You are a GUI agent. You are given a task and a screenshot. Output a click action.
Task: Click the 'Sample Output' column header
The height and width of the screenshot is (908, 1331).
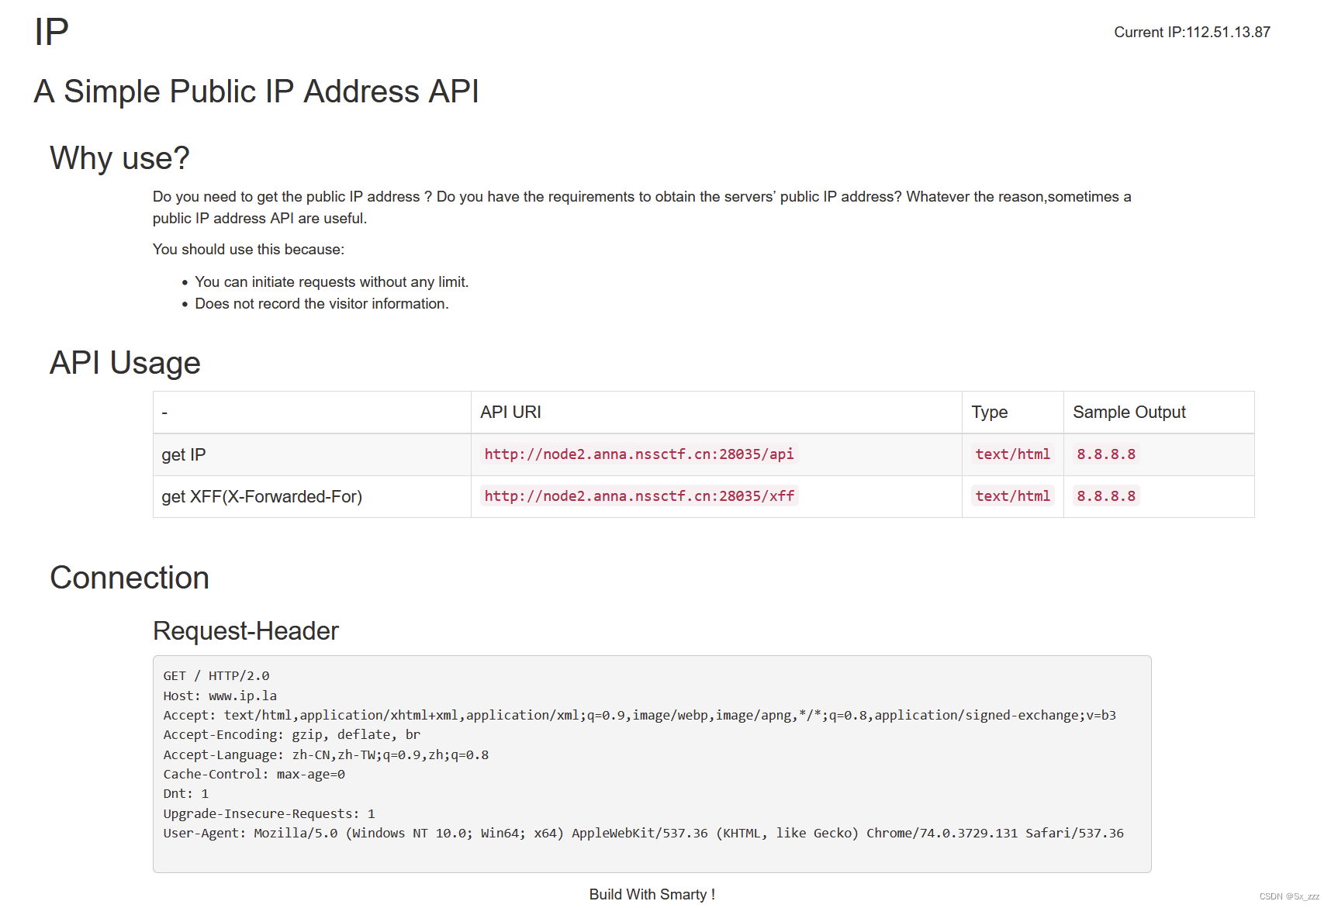click(x=1129, y=413)
